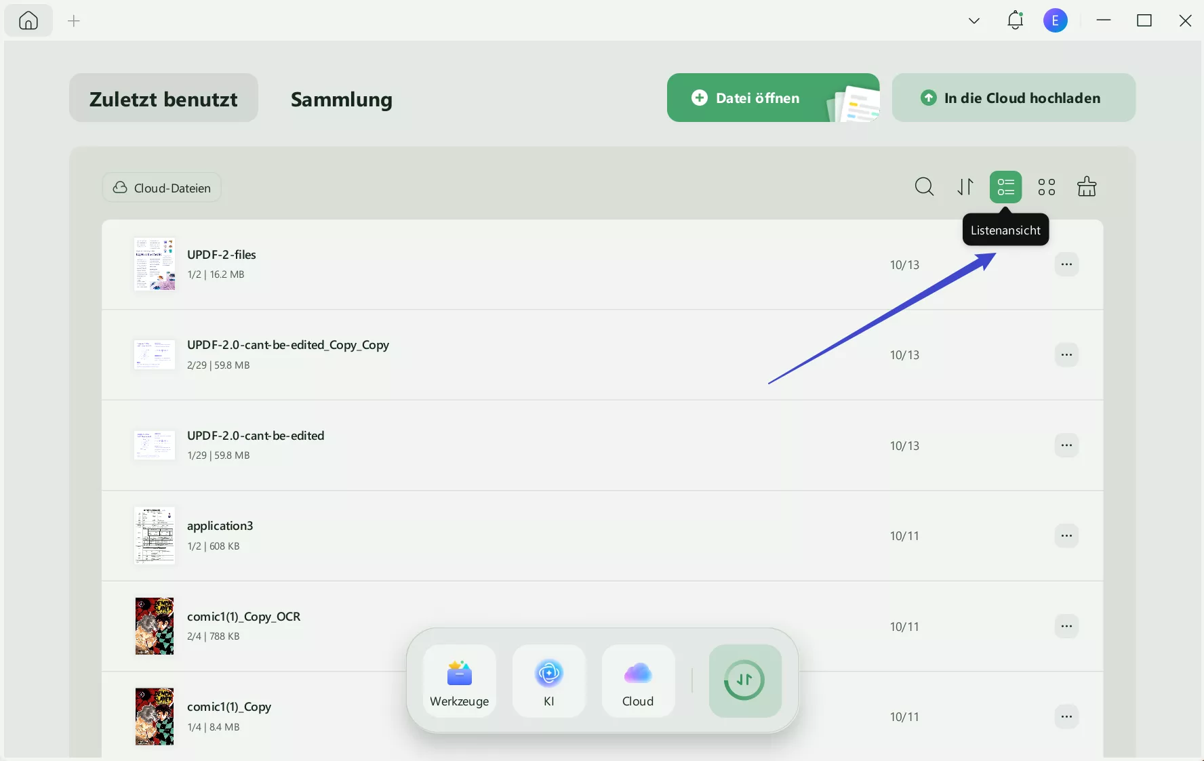Switch to Zuletzt benutzt tab
This screenshot has width=1204, height=761.
coord(163,98)
